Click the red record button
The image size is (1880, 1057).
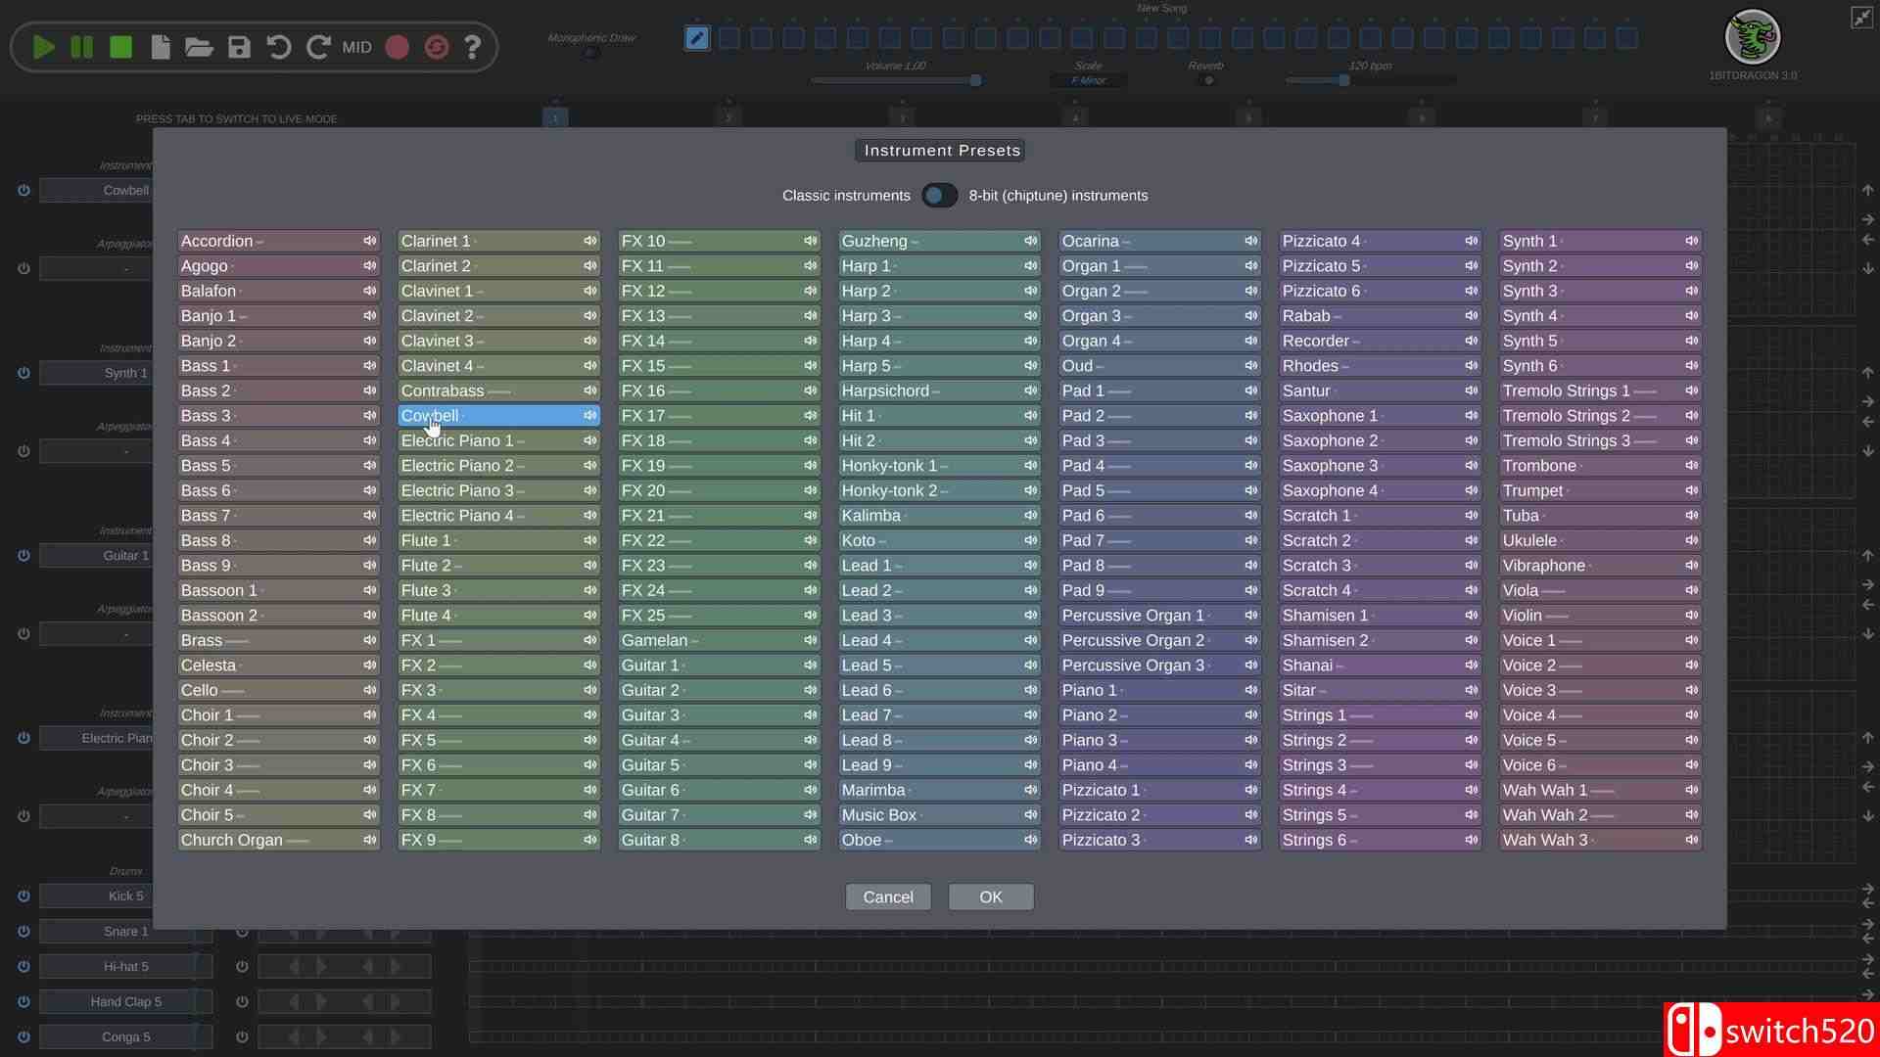pos(397,47)
